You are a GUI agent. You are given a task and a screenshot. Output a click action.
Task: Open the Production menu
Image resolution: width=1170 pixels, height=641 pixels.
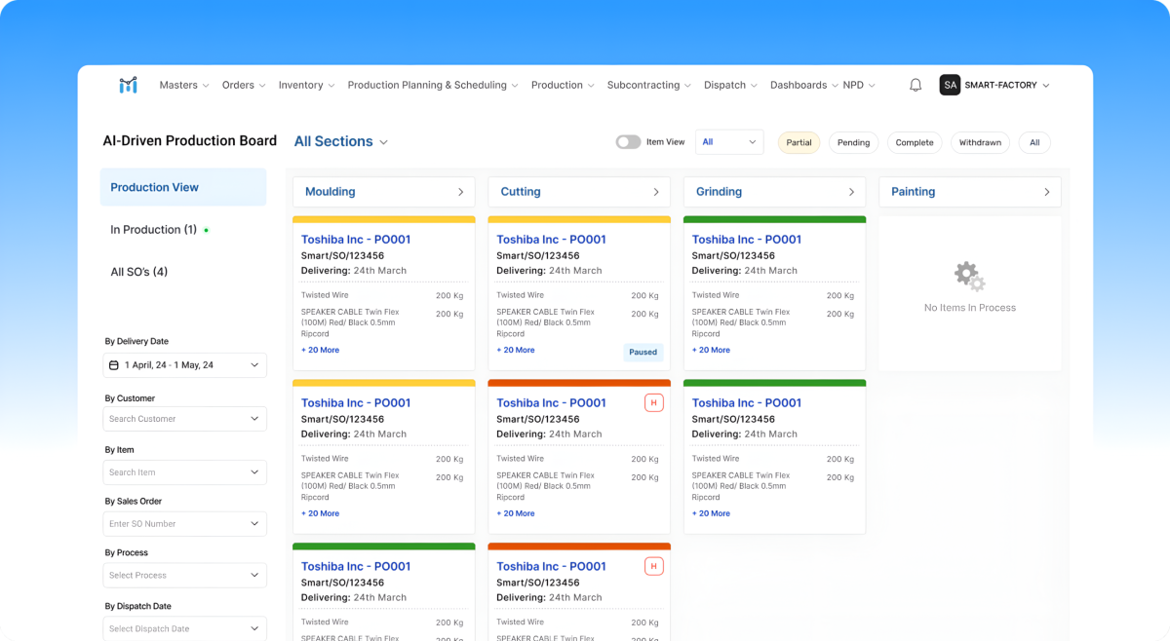coord(563,86)
